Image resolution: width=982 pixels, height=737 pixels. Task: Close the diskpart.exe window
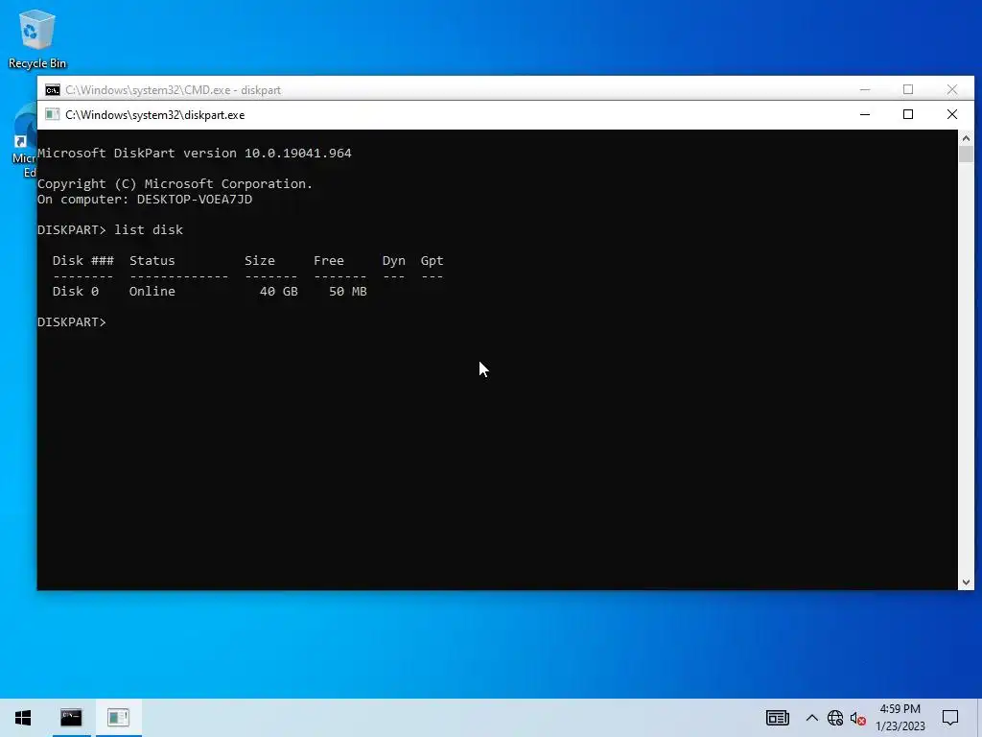[x=952, y=115]
